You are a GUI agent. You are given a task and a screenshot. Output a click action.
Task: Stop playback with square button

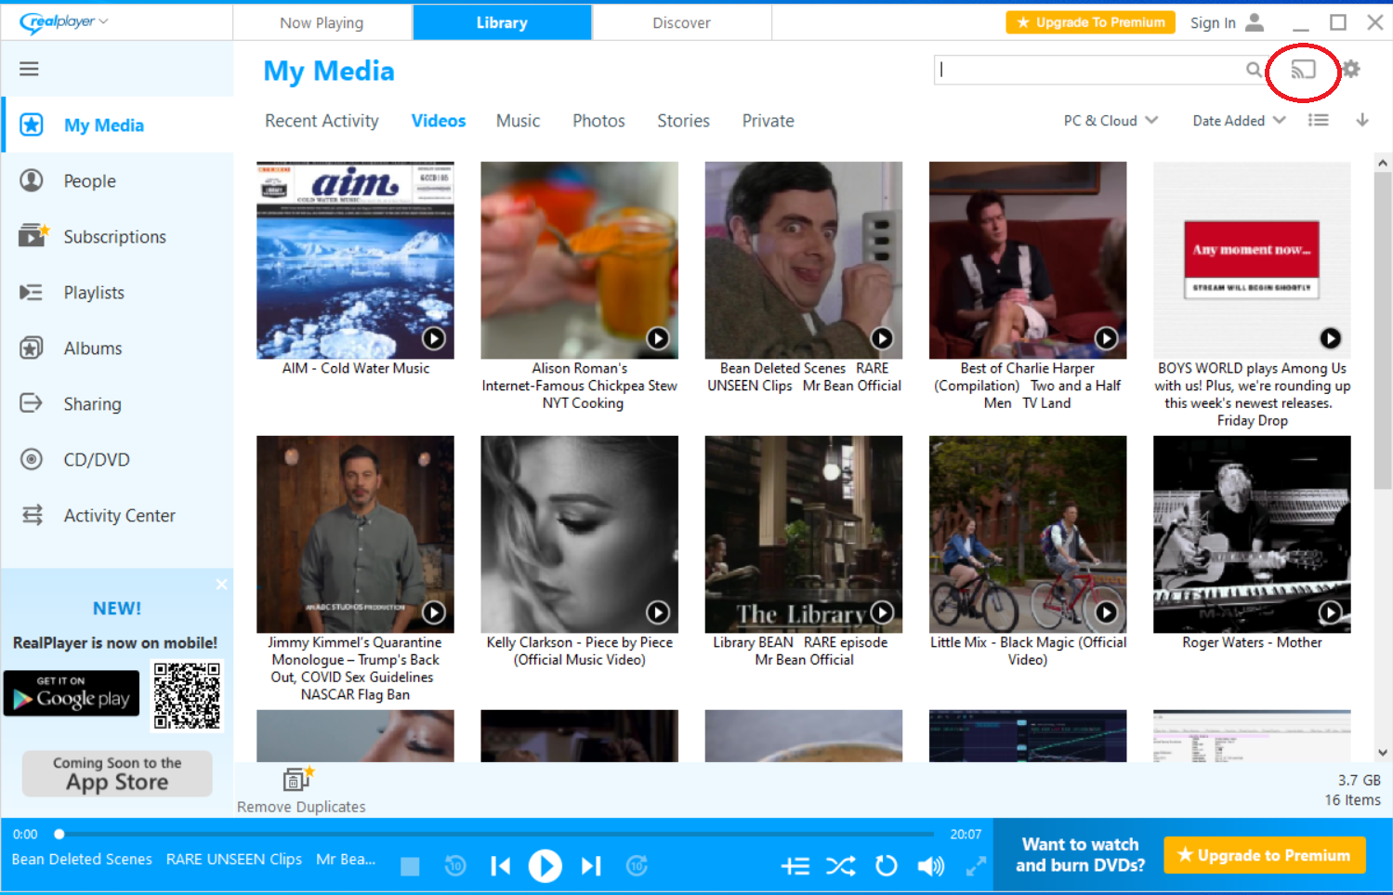coord(410,866)
